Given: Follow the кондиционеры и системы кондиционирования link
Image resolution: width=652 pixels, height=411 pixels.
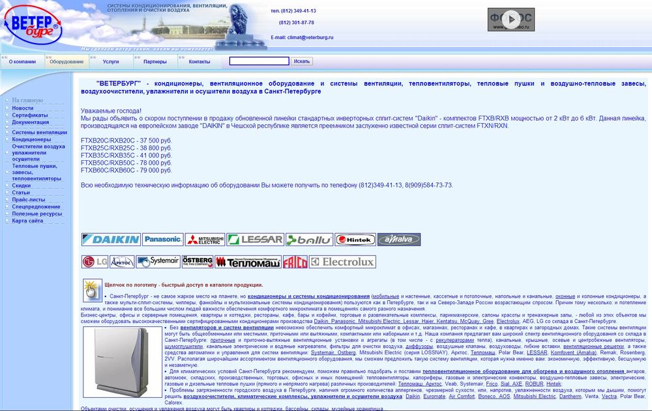Looking at the screenshot, I should pos(308,296).
